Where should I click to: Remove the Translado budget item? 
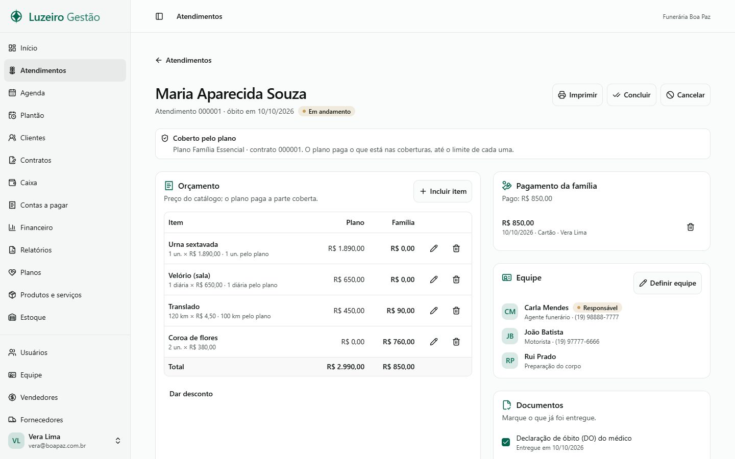pyautogui.click(x=456, y=311)
